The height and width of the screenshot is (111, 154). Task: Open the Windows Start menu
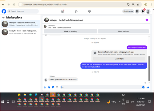tap(2, 102)
